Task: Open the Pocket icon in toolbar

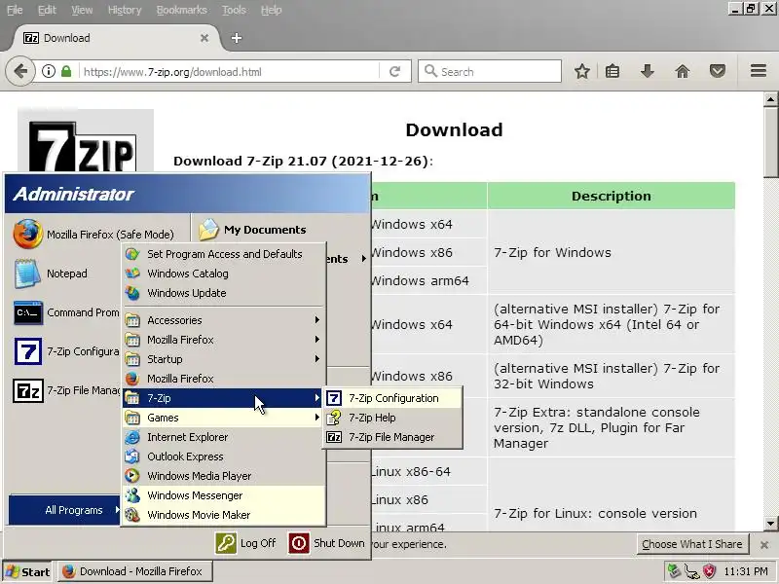Action: (718, 71)
